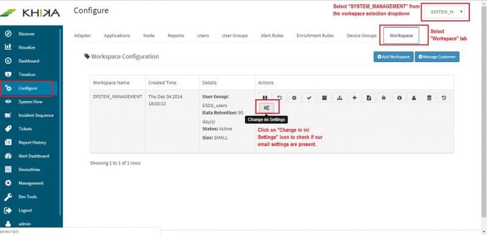Click the archive box action icon

(x=324, y=98)
